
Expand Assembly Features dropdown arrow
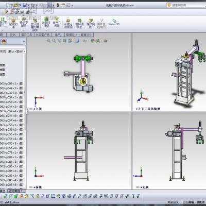(x=46, y=30)
